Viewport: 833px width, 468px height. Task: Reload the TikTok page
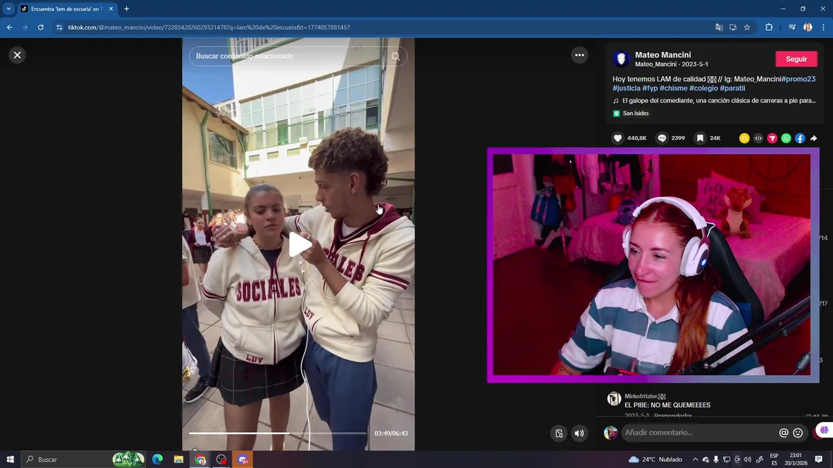(40, 27)
